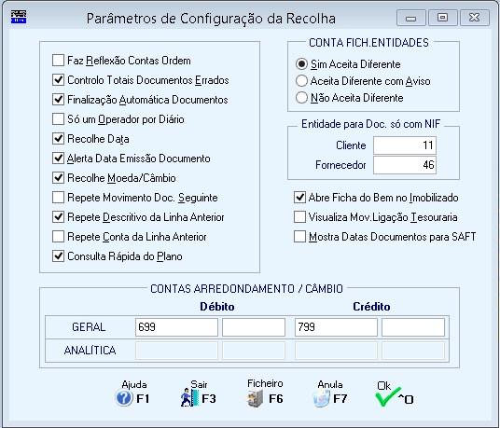500x428 pixels.
Task: Confirm with the green Ok checkmark
Action: [x=387, y=397]
